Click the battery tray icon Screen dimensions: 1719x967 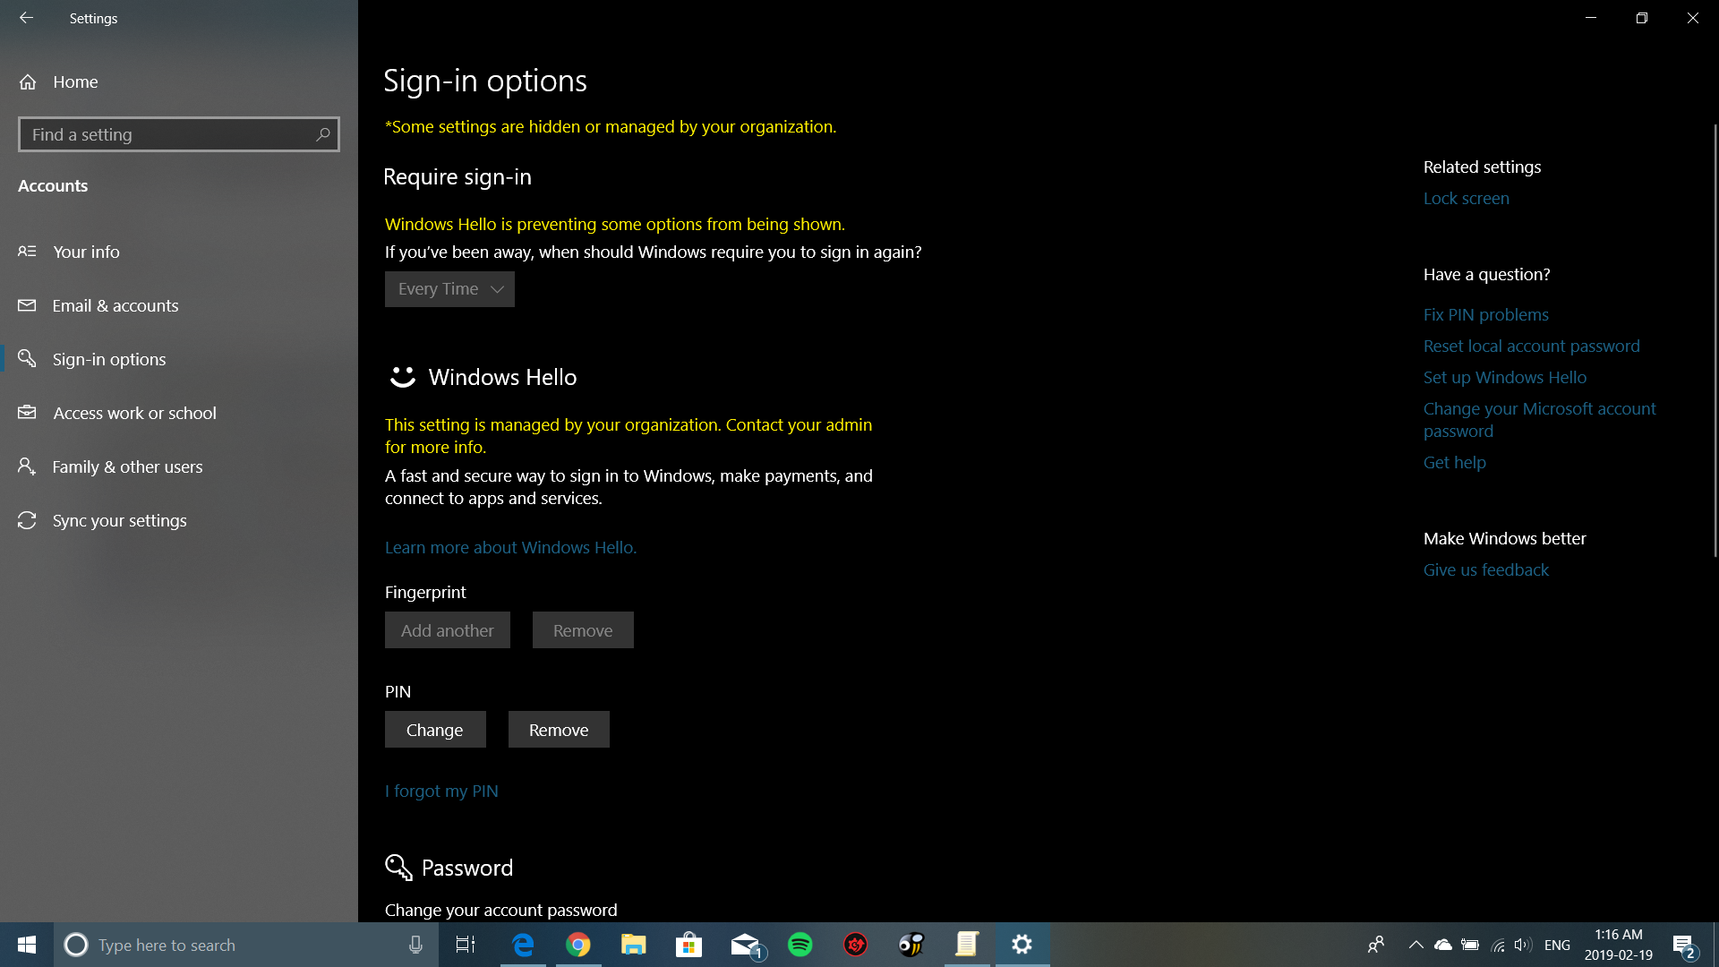pyautogui.click(x=1470, y=945)
